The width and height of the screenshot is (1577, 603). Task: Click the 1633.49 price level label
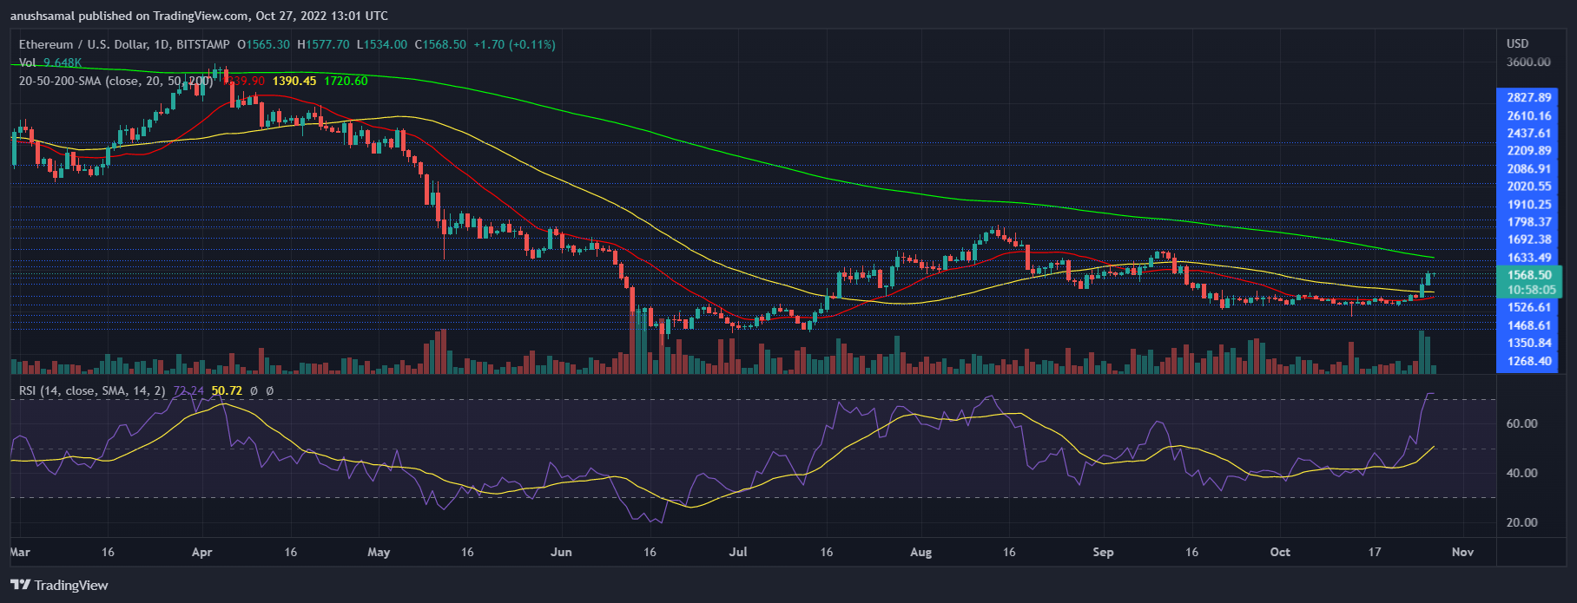coord(1529,258)
